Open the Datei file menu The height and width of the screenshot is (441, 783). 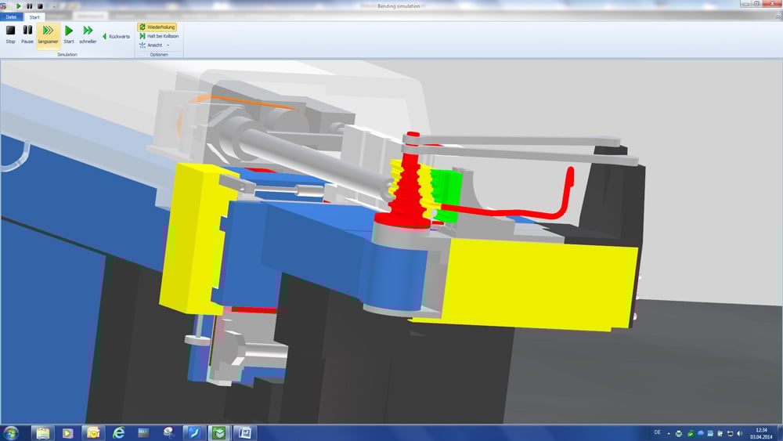click(11, 16)
